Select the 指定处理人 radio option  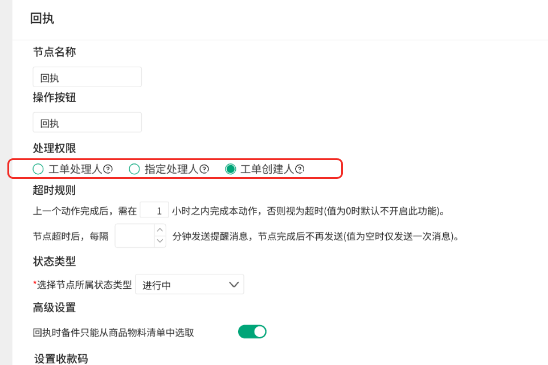coord(134,169)
